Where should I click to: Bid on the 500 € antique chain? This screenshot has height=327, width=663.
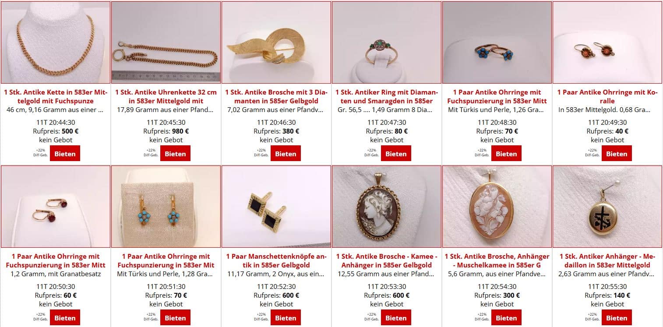coord(65,154)
